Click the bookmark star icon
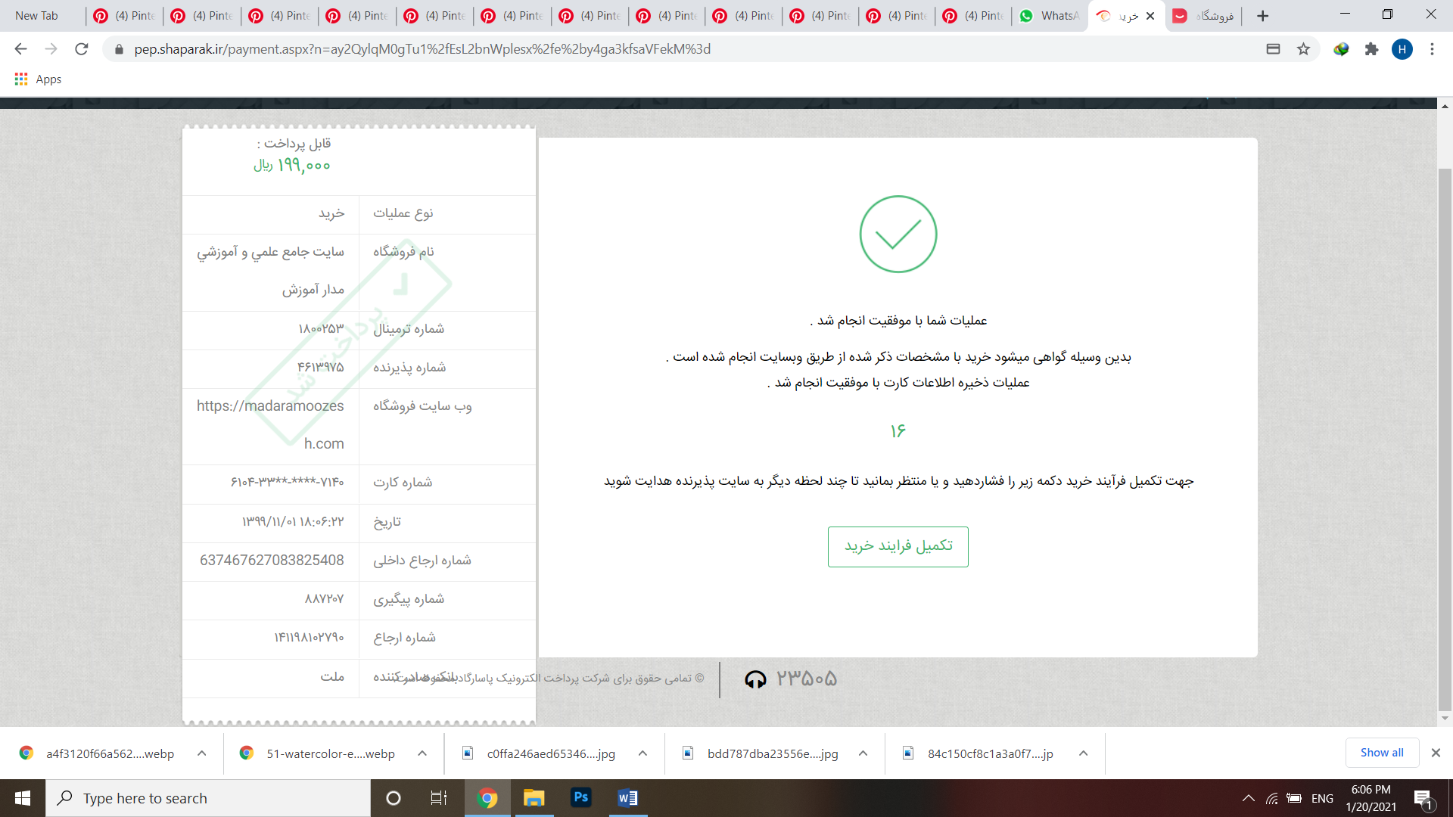1453x817 pixels. tap(1303, 49)
